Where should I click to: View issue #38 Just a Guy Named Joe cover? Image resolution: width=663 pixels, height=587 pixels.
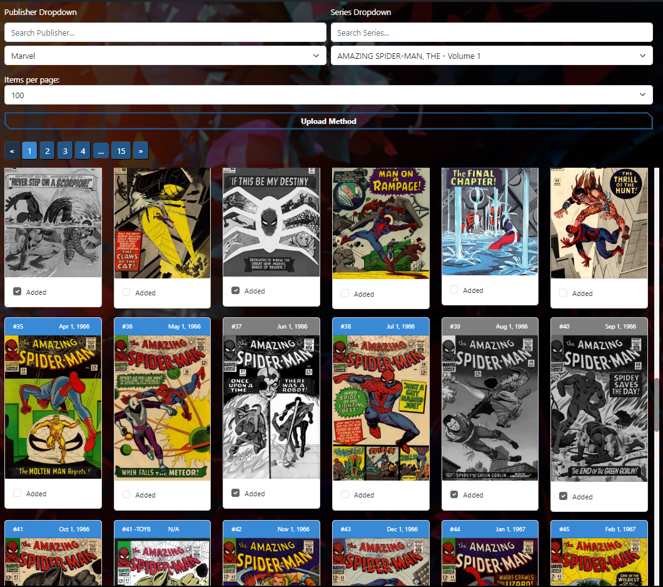pos(381,407)
